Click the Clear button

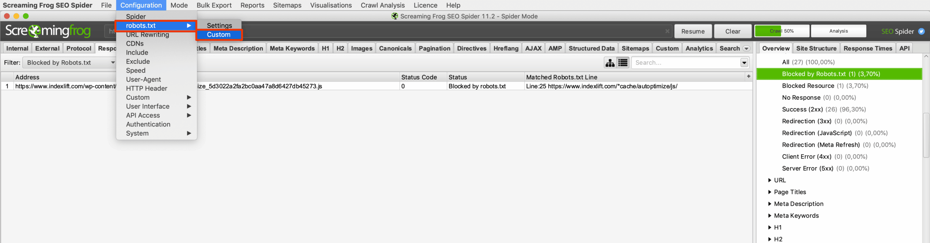(x=733, y=31)
